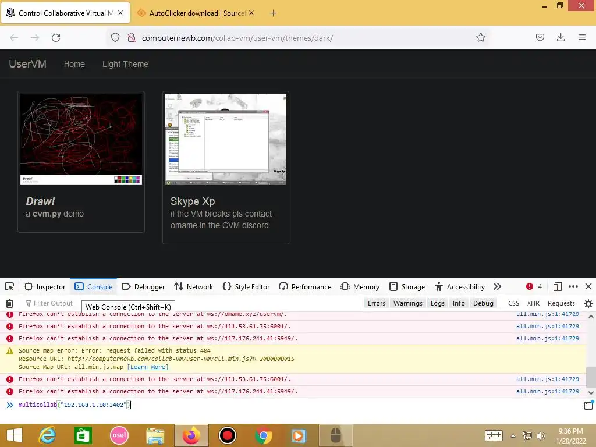
Task: Click the address bar URL
Action: point(237,38)
